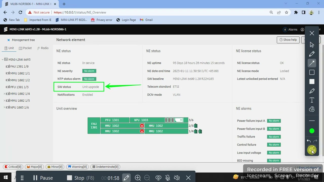
Task: Clear all annotations with the eraser icon
Action: tap(312, 150)
